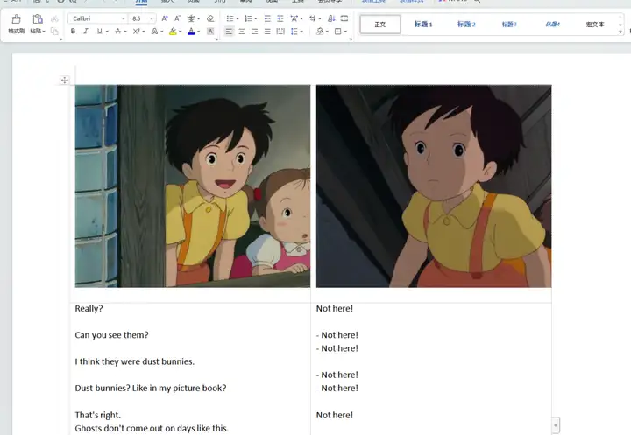Image resolution: width=631 pixels, height=435 pixels.
Task: Select the Format Painter (格式刷) tool
Action: click(x=16, y=24)
